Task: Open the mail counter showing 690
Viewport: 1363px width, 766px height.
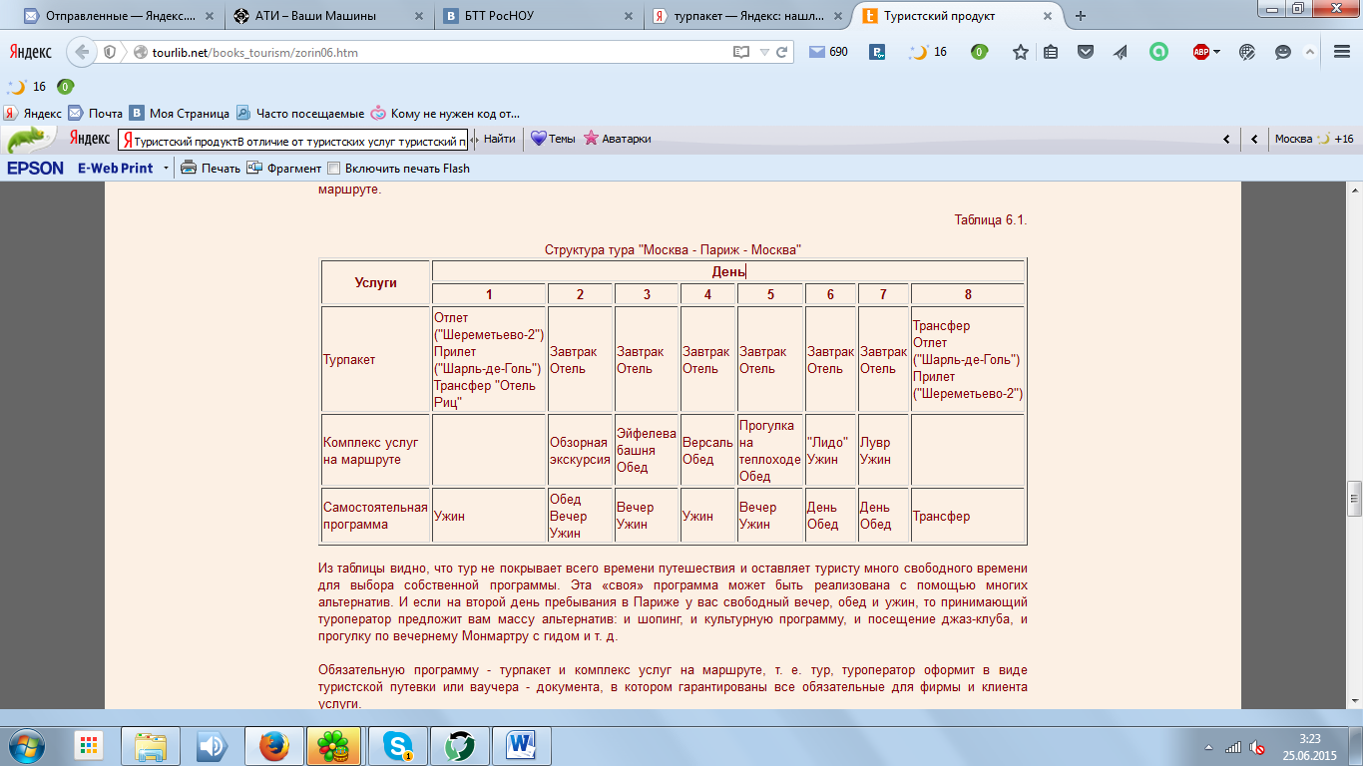Action: coord(828,52)
